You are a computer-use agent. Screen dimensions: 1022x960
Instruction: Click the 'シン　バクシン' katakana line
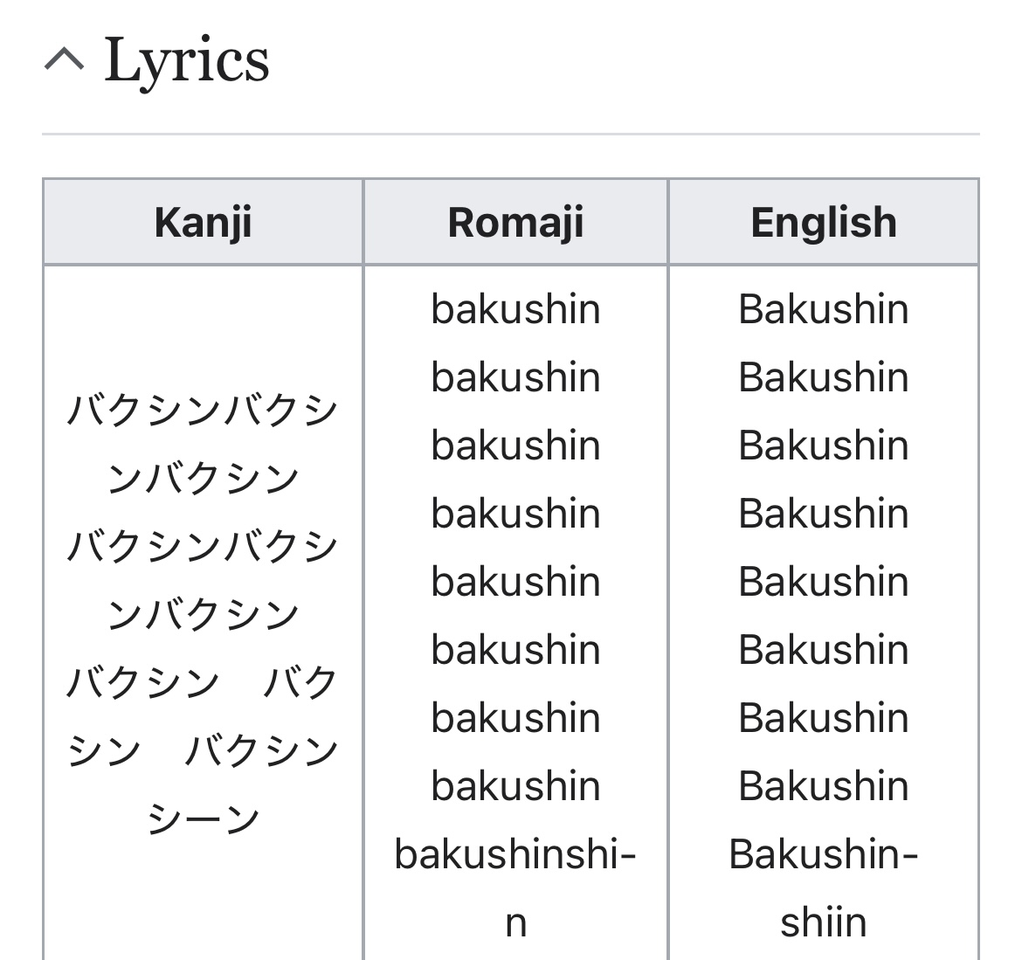pos(203,751)
